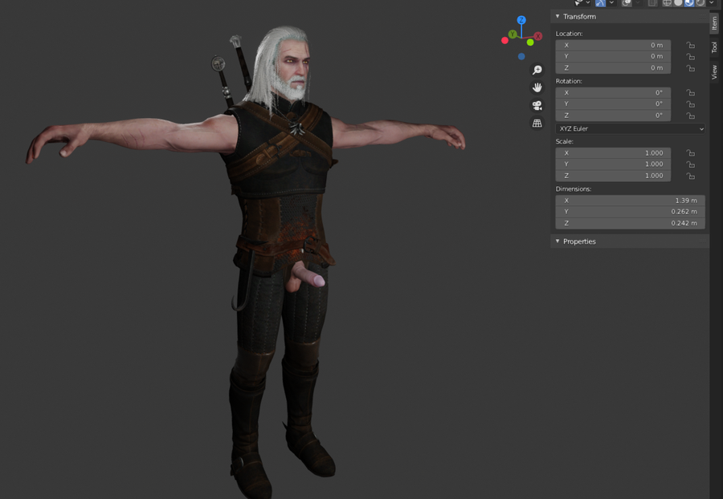Open the overlays options dropdown arrow
This screenshot has width=723, height=499.
(638, 2)
